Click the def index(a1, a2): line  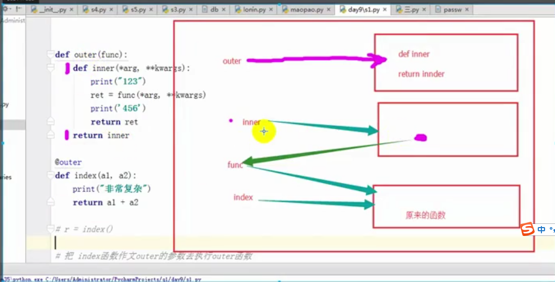[x=96, y=175]
